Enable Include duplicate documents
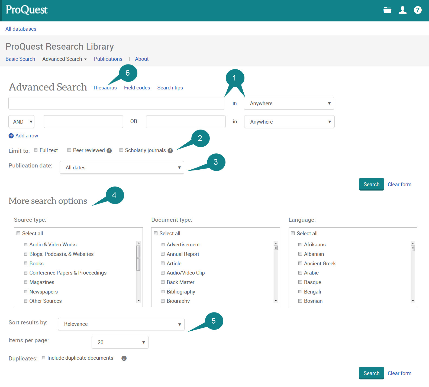The width and height of the screenshot is (429, 387). coord(43,358)
